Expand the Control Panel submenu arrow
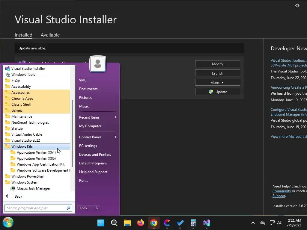Viewport: 307px width, 230px height. point(116,137)
